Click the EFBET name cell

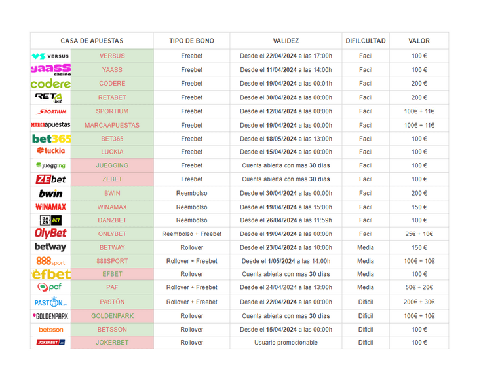coord(112,274)
